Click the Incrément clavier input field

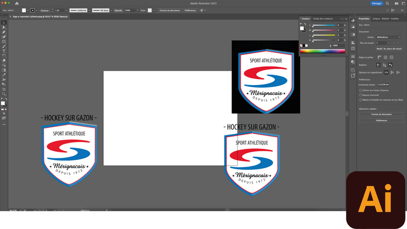(x=383, y=85)
